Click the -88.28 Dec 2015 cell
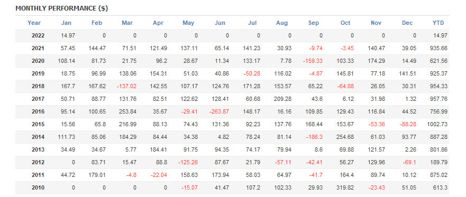Image resolution: width=466 pixels, height=197 pixels. coord(408,124)
